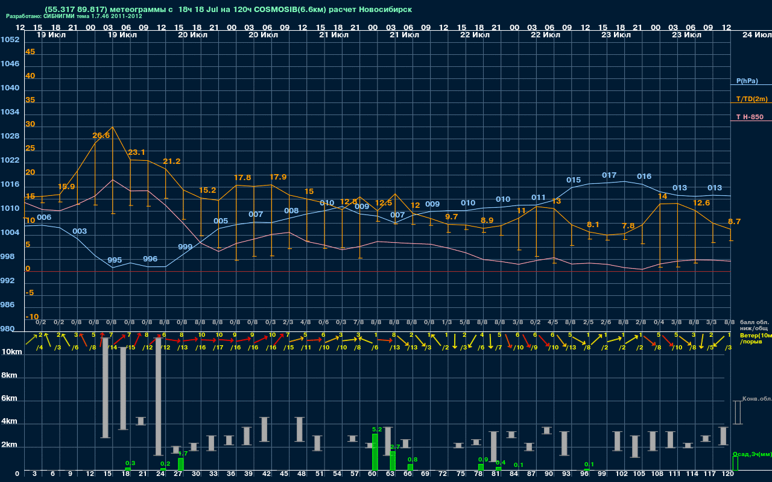
Task: Click the pressure label 999
Action: click(x=185, y=247)
